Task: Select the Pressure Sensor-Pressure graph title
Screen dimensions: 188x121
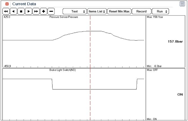Action: [64, 17]
